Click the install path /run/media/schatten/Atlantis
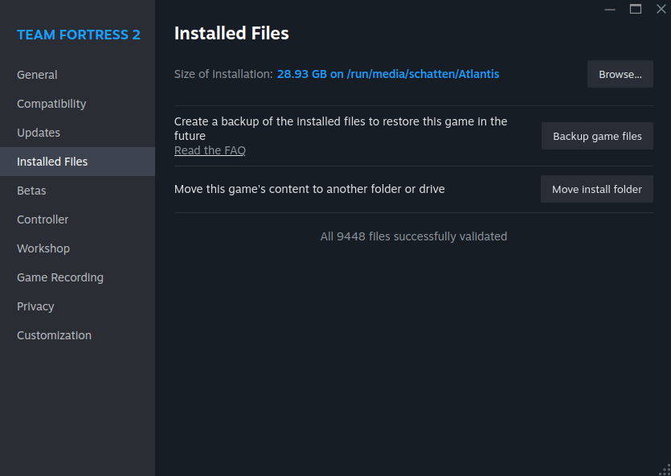 click(423, 74)
